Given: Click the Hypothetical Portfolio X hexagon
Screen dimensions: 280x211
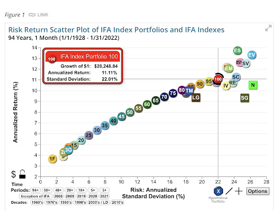Looking at the screenshot, I should coord(218,191).
